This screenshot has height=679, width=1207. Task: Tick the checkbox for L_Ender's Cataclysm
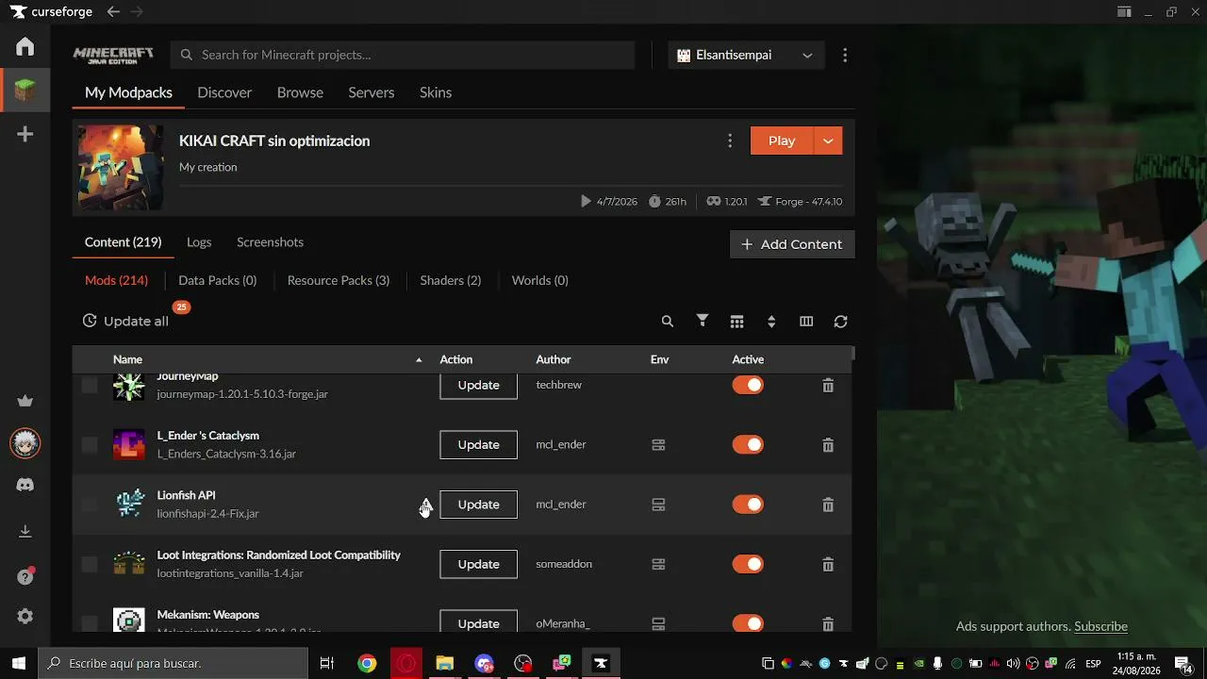coord(90,445)
